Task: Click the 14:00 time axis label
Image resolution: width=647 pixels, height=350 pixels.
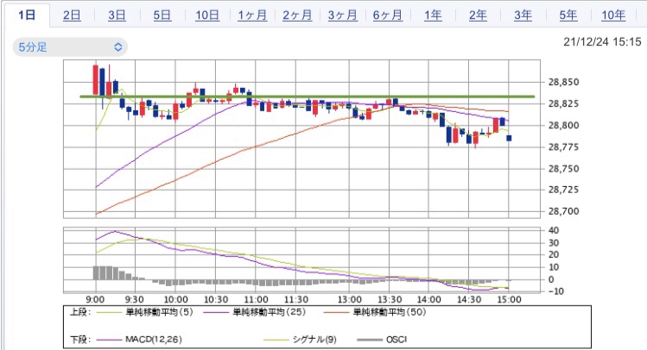Action: tap(429, 299)
